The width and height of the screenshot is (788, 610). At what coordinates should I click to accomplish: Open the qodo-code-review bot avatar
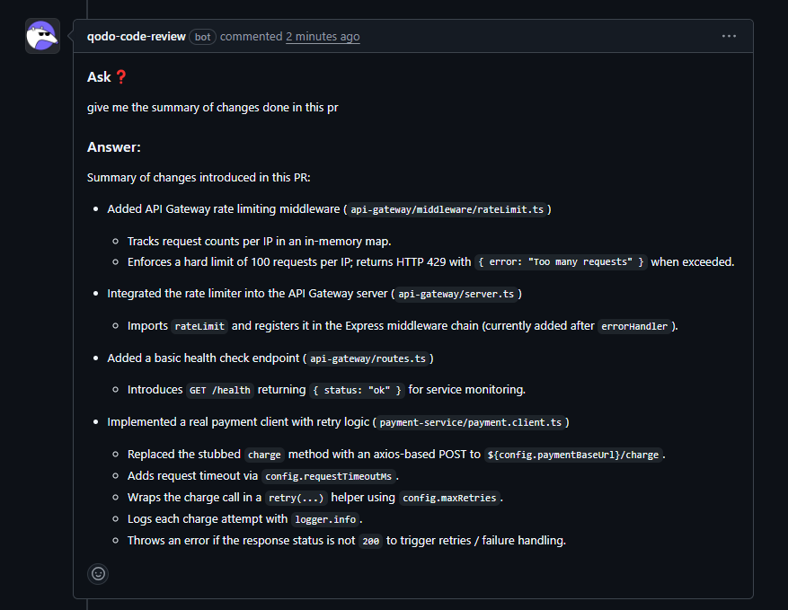(42, 36)
